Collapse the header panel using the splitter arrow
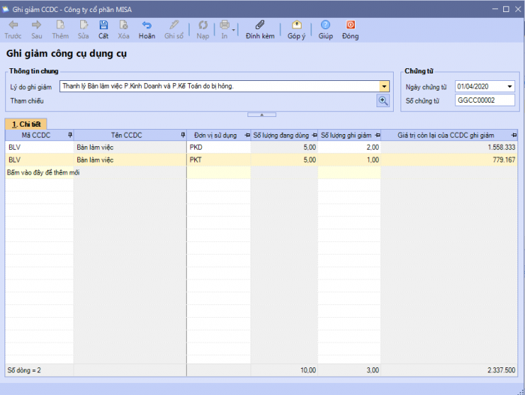This screenshot has width=525, height=395. (262, 115)
